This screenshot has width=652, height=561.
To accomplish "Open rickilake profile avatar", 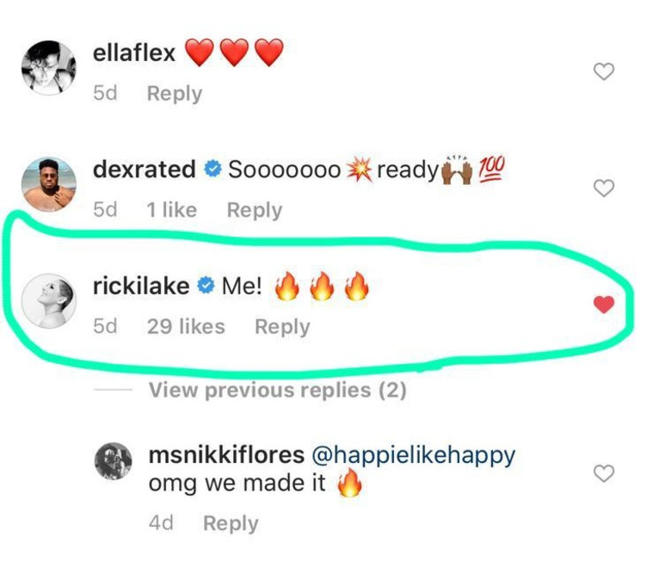I will tap(49, 300).
